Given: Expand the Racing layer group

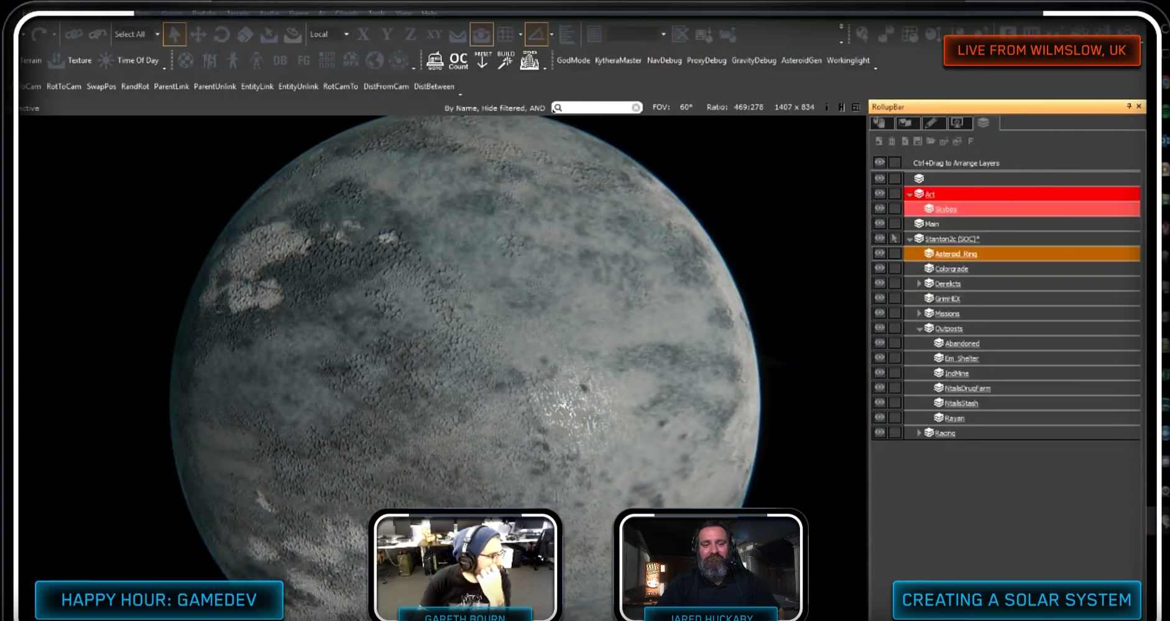Looking at the screenshot, I should (x=919, y=433).
